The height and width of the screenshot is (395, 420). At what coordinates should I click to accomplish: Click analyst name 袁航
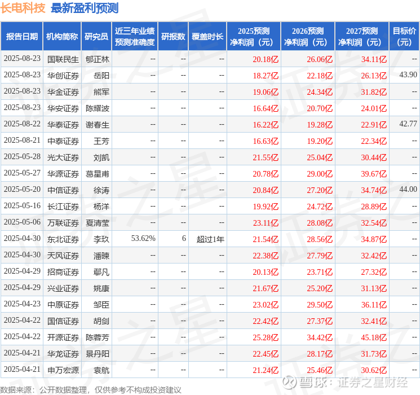click(101, 370)
